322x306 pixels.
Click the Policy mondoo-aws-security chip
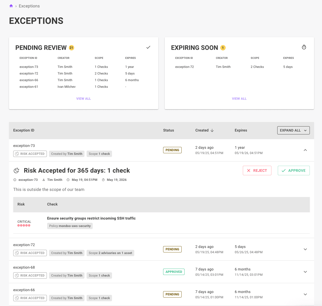(x=70, y=226)
